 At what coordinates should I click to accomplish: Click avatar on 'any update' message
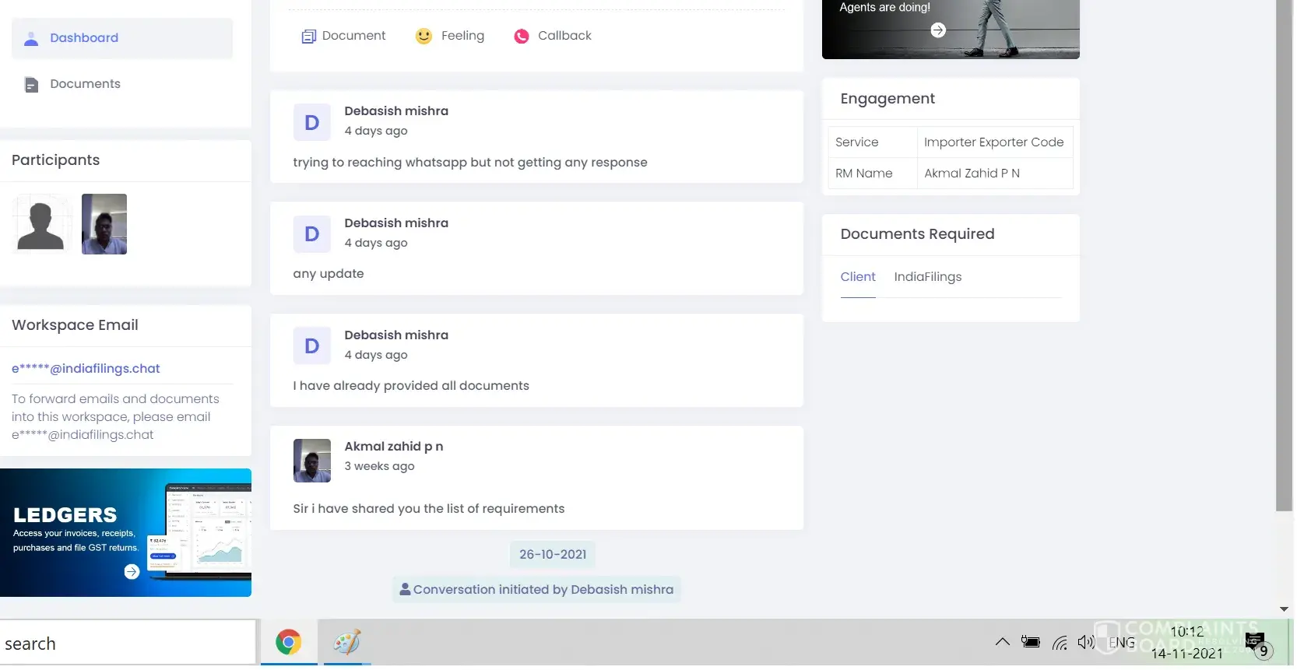click(x=312, y=234)
